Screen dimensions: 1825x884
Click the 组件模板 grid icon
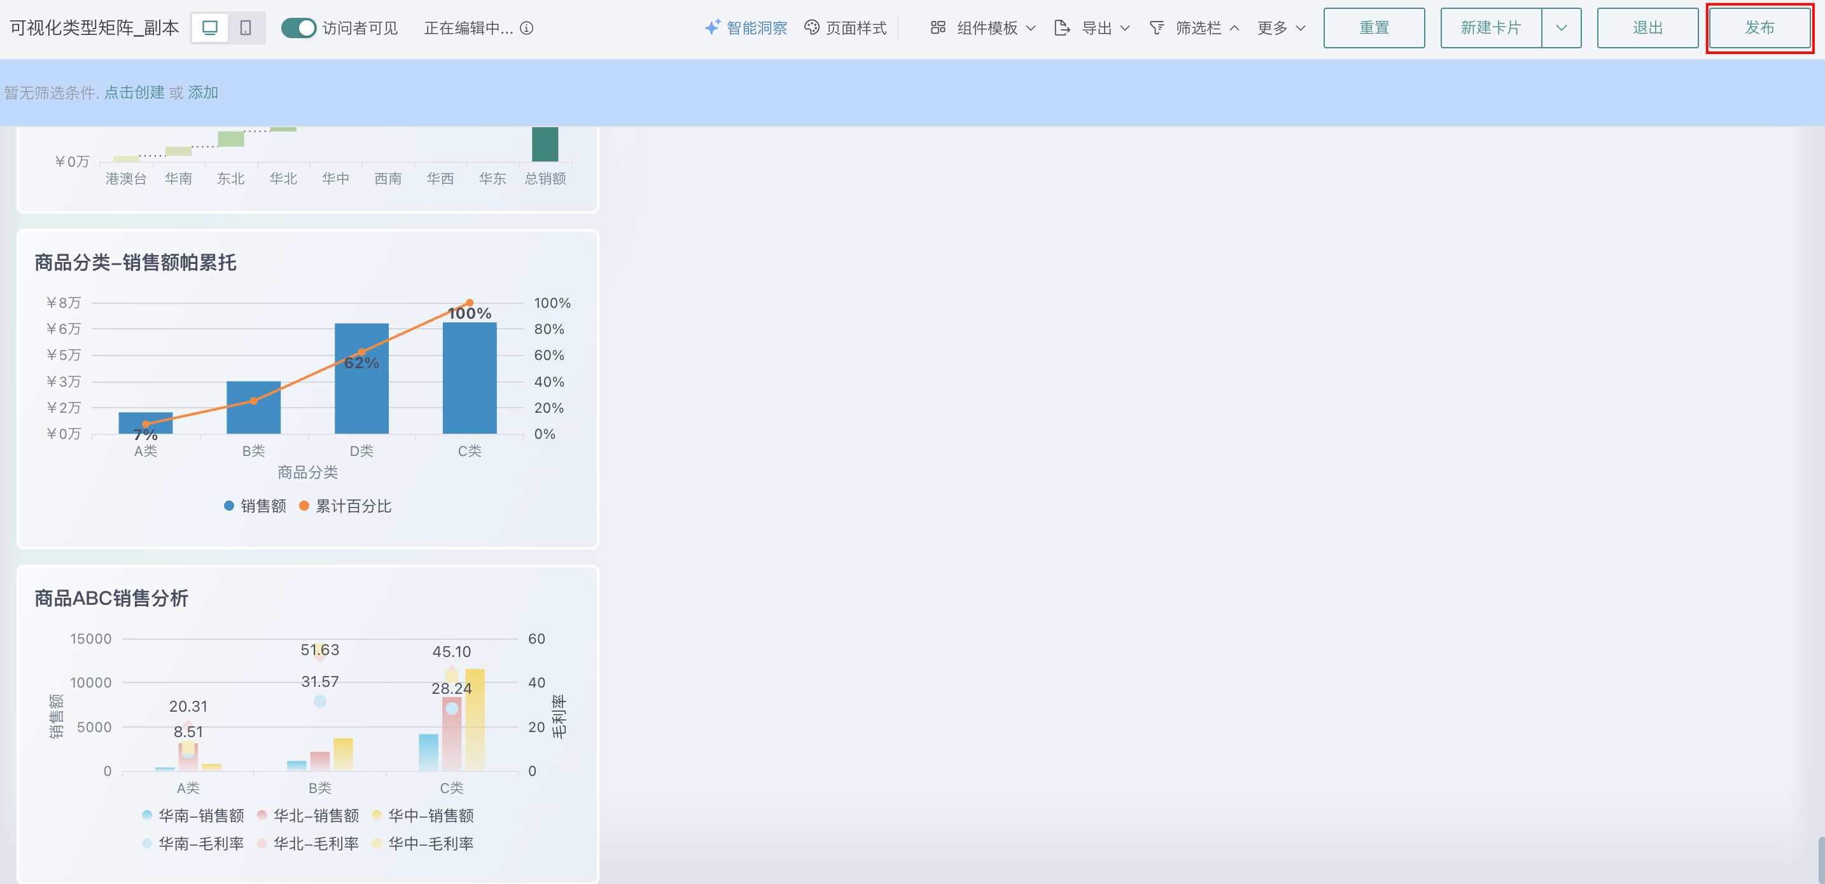tap(938, 27)
